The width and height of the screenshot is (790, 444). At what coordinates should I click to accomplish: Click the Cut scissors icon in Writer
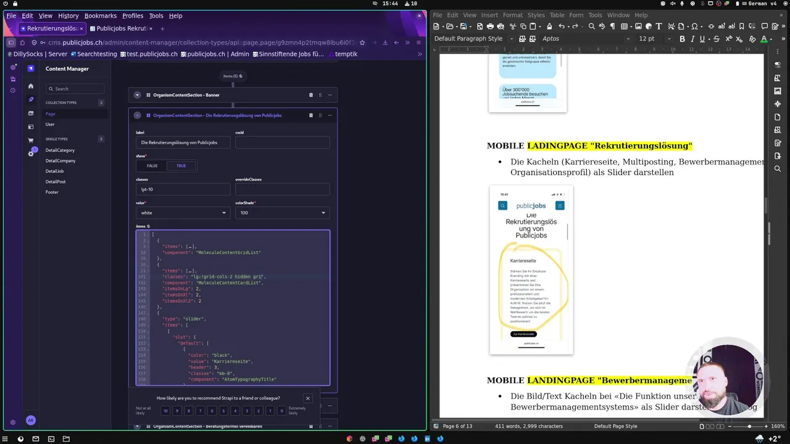pos(513,27)
